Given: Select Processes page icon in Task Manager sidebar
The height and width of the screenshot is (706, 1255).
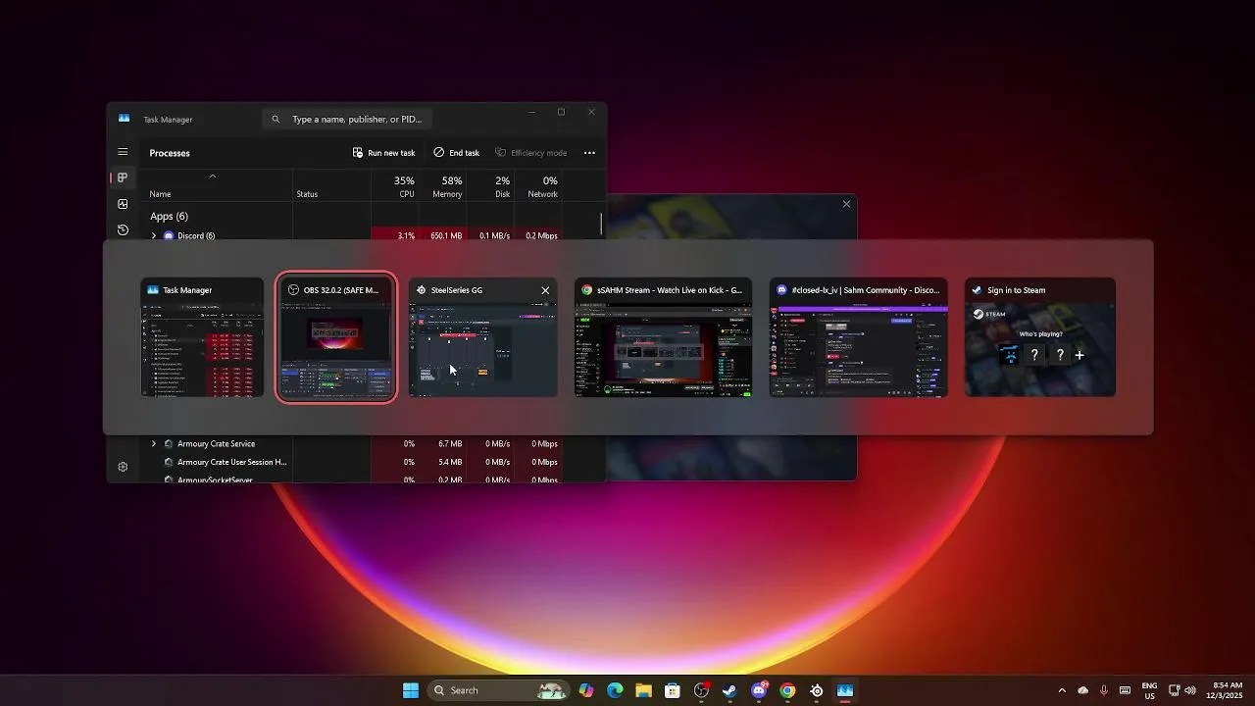Looking at the screenshot, I should pos(123,177).
